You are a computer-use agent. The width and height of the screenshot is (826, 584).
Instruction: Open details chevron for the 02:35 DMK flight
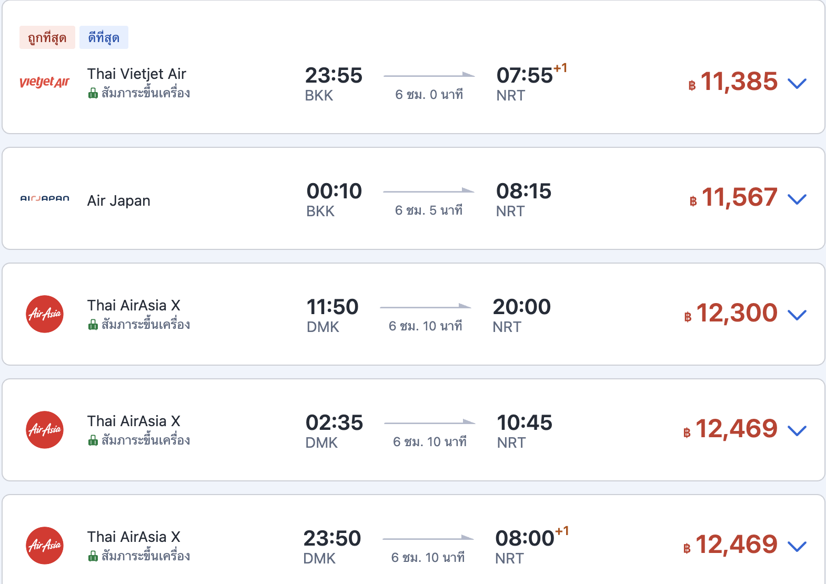click(x=797, y=430)
